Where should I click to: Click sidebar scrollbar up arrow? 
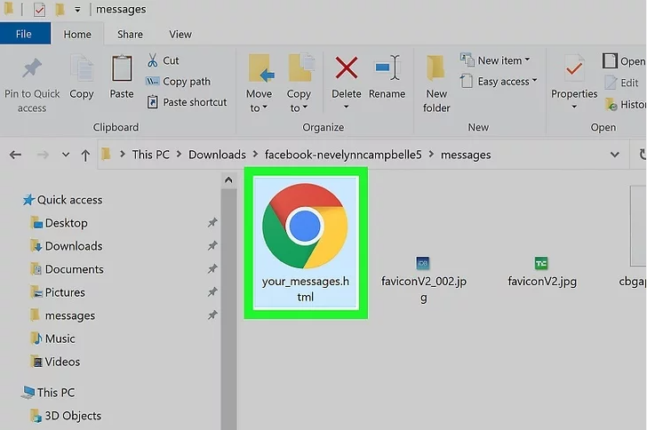pyautogui.click(x=228, y=180)
